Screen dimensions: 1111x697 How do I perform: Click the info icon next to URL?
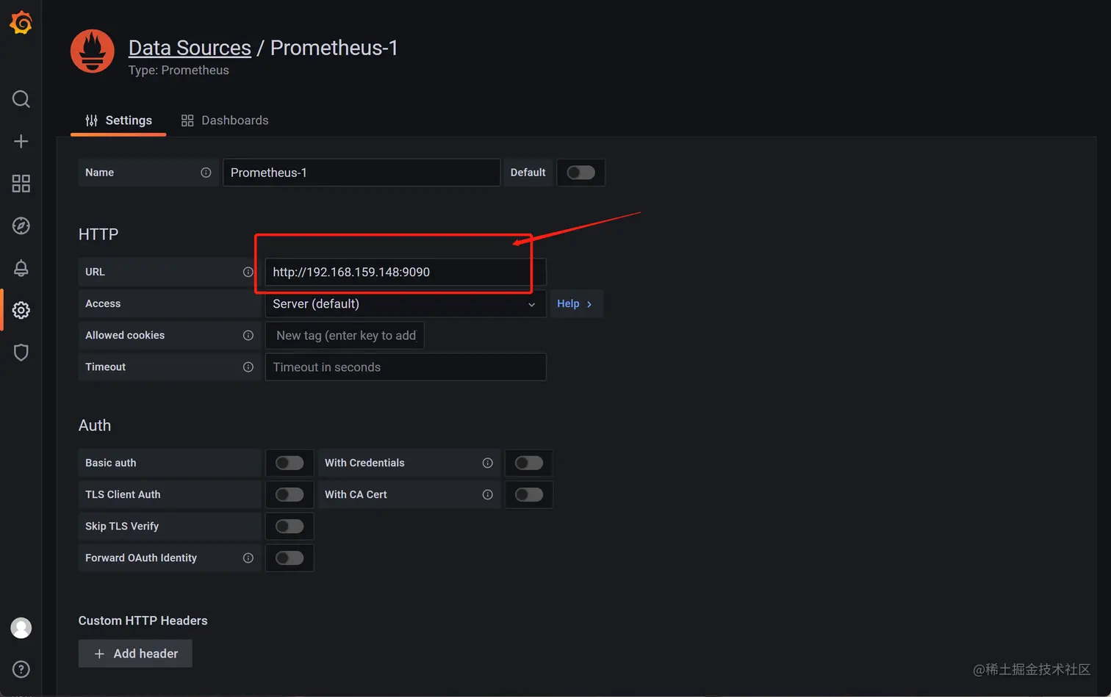point(248,272)
